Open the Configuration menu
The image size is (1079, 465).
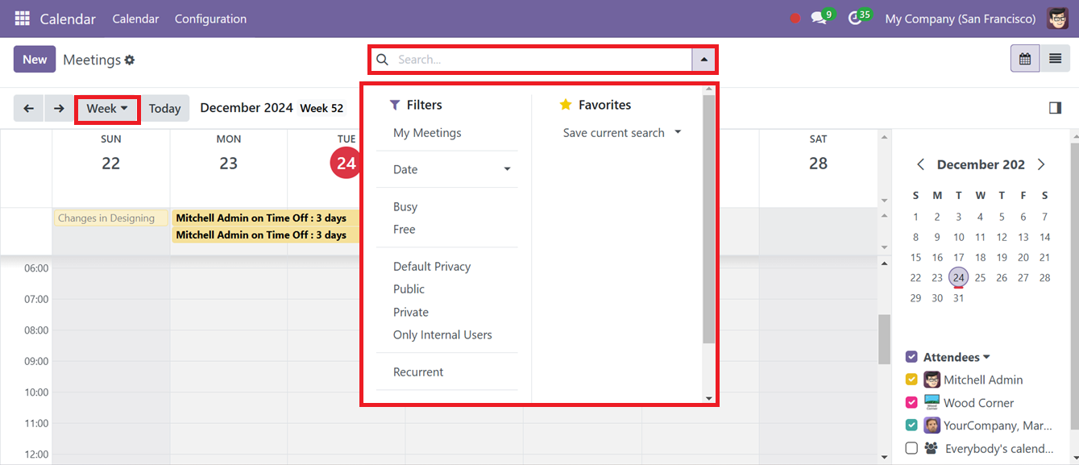[210, 19]
